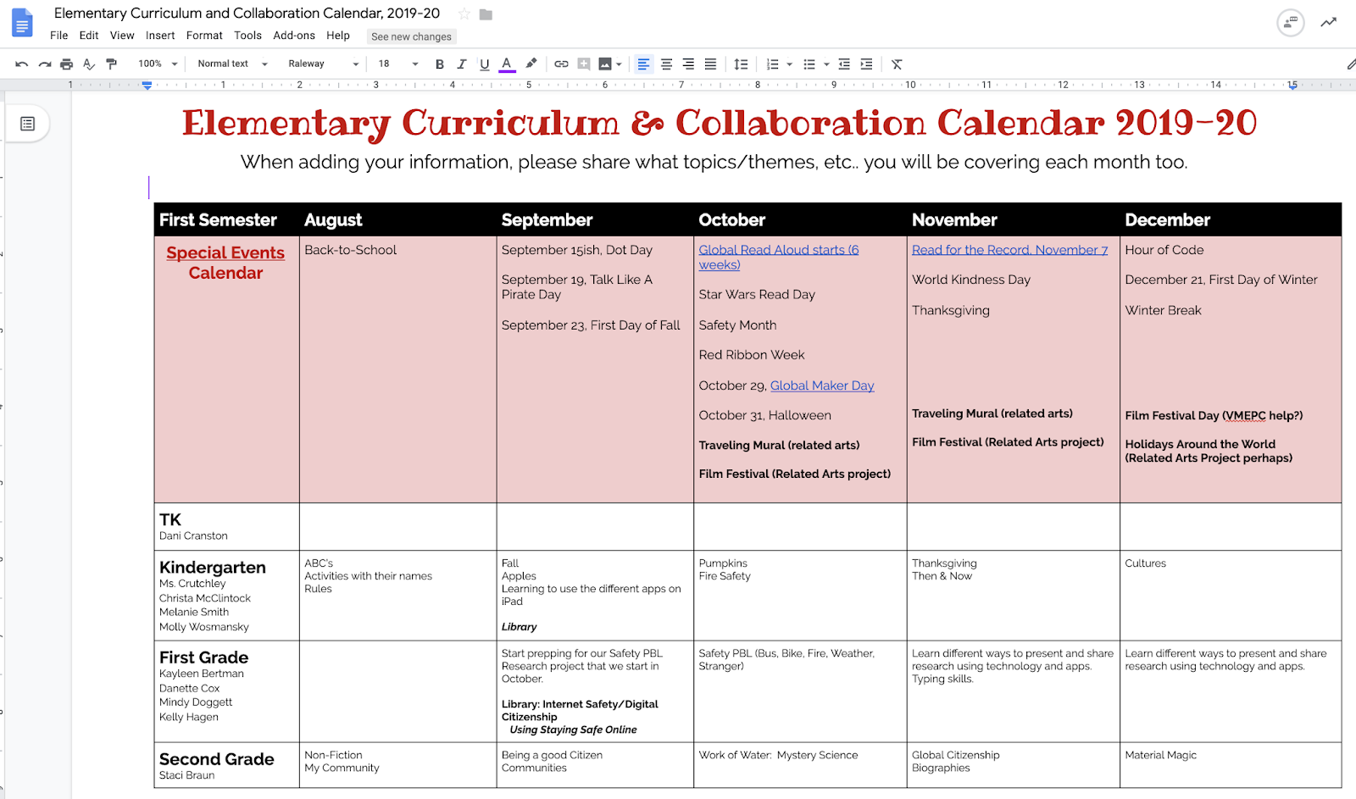Screen dimensions: 1356x799
Task: Click the Add comment icon
Action: [x=583, y=64]
